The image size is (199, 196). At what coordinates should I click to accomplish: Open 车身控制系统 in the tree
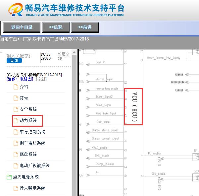tap(32, 132)
